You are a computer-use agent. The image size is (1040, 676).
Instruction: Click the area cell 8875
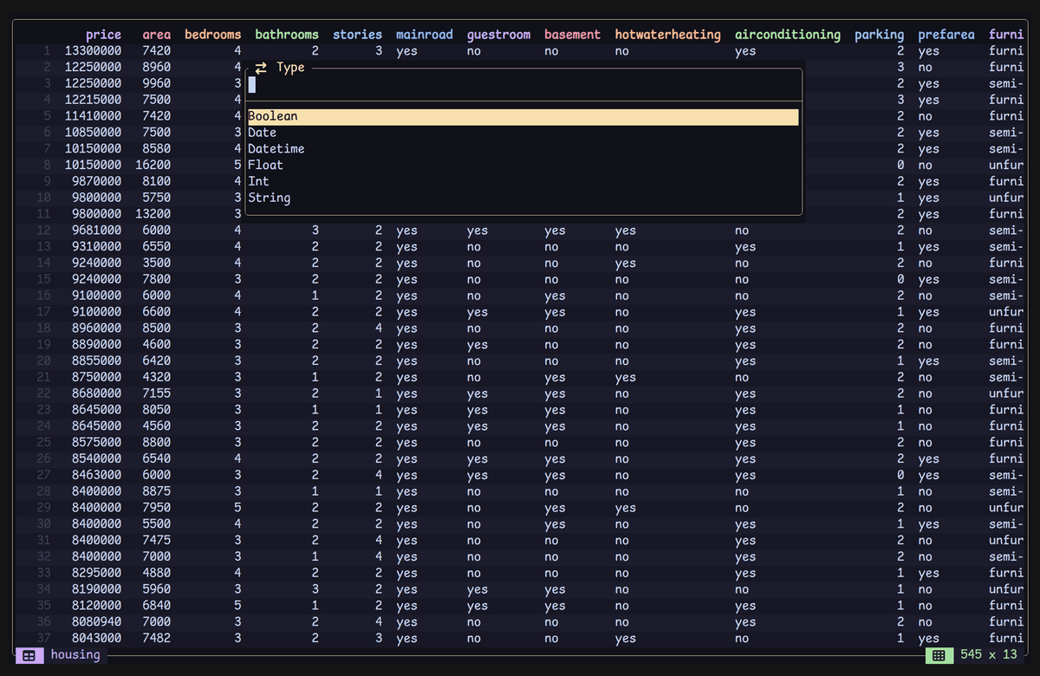point(157,491)
